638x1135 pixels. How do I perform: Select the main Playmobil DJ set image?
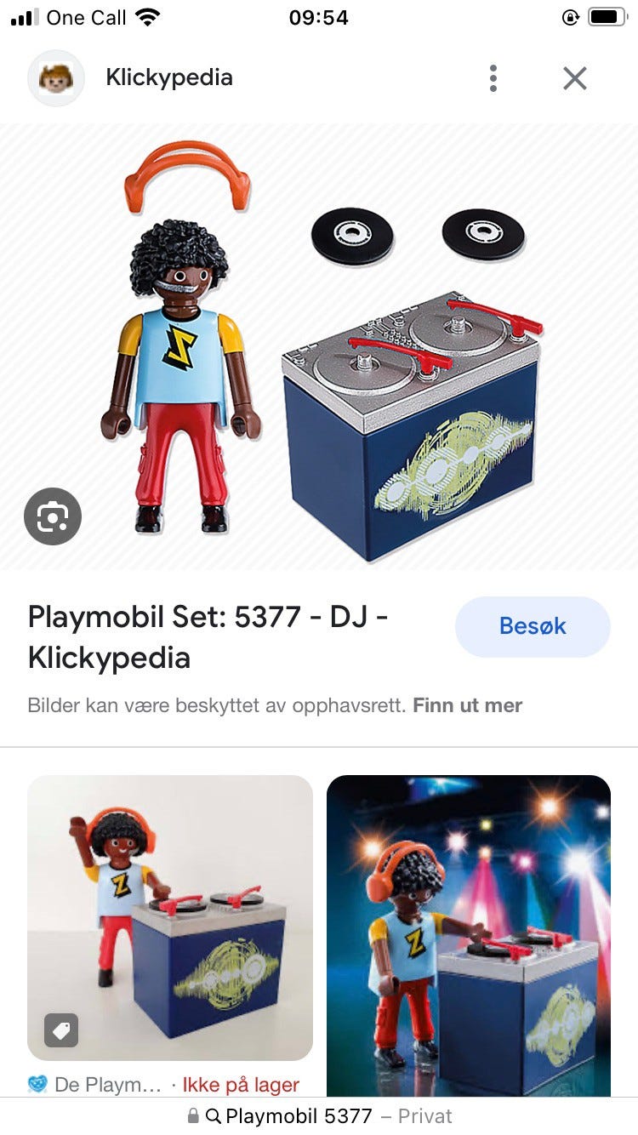tap(319, 347)
